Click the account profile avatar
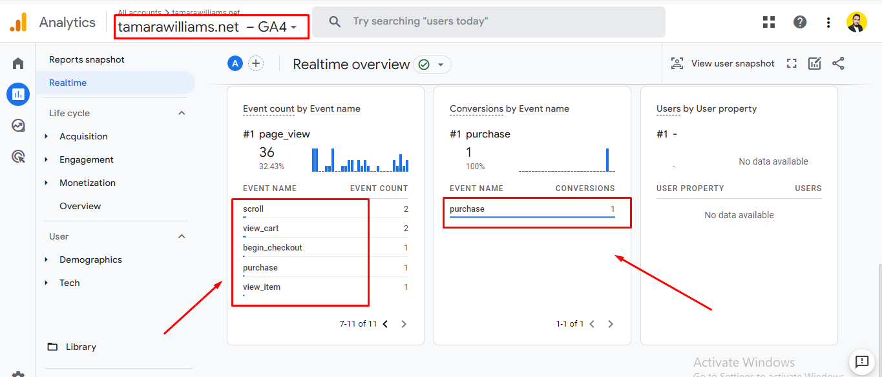Image resolution: width=882 pixels, height=377 pixels. (857, 22)
